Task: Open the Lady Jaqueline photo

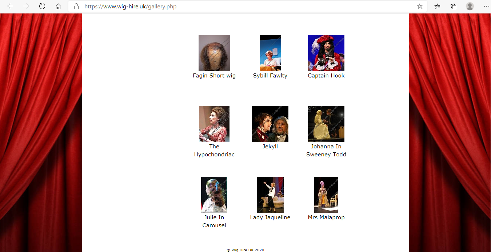Action: 270,195
